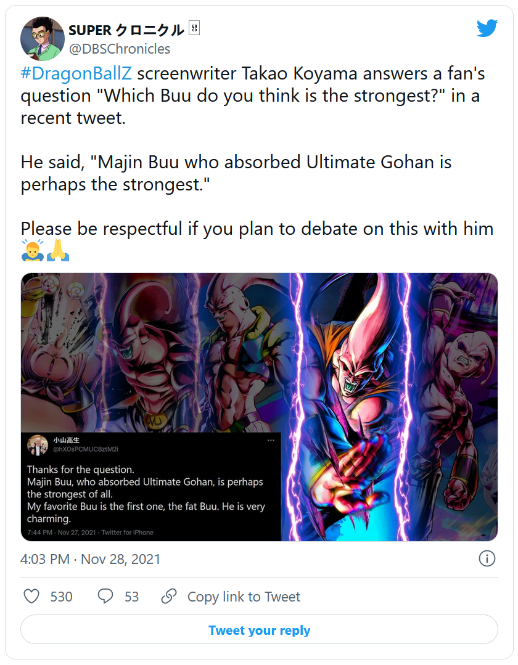518x665 pixels.
Task: Open the Buu artwork image
Action: tap(259, 407)
